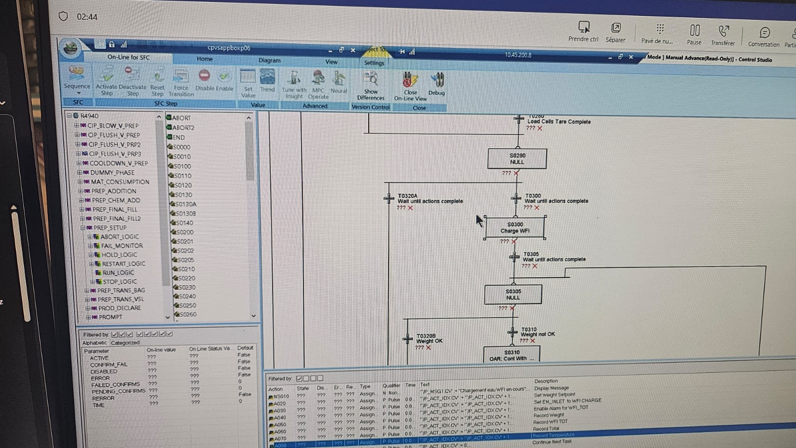Select step S0300 Charge WFI in diagram
This screenshot has height=448, width=796.
pyautogui.click(x=514, y=228)
